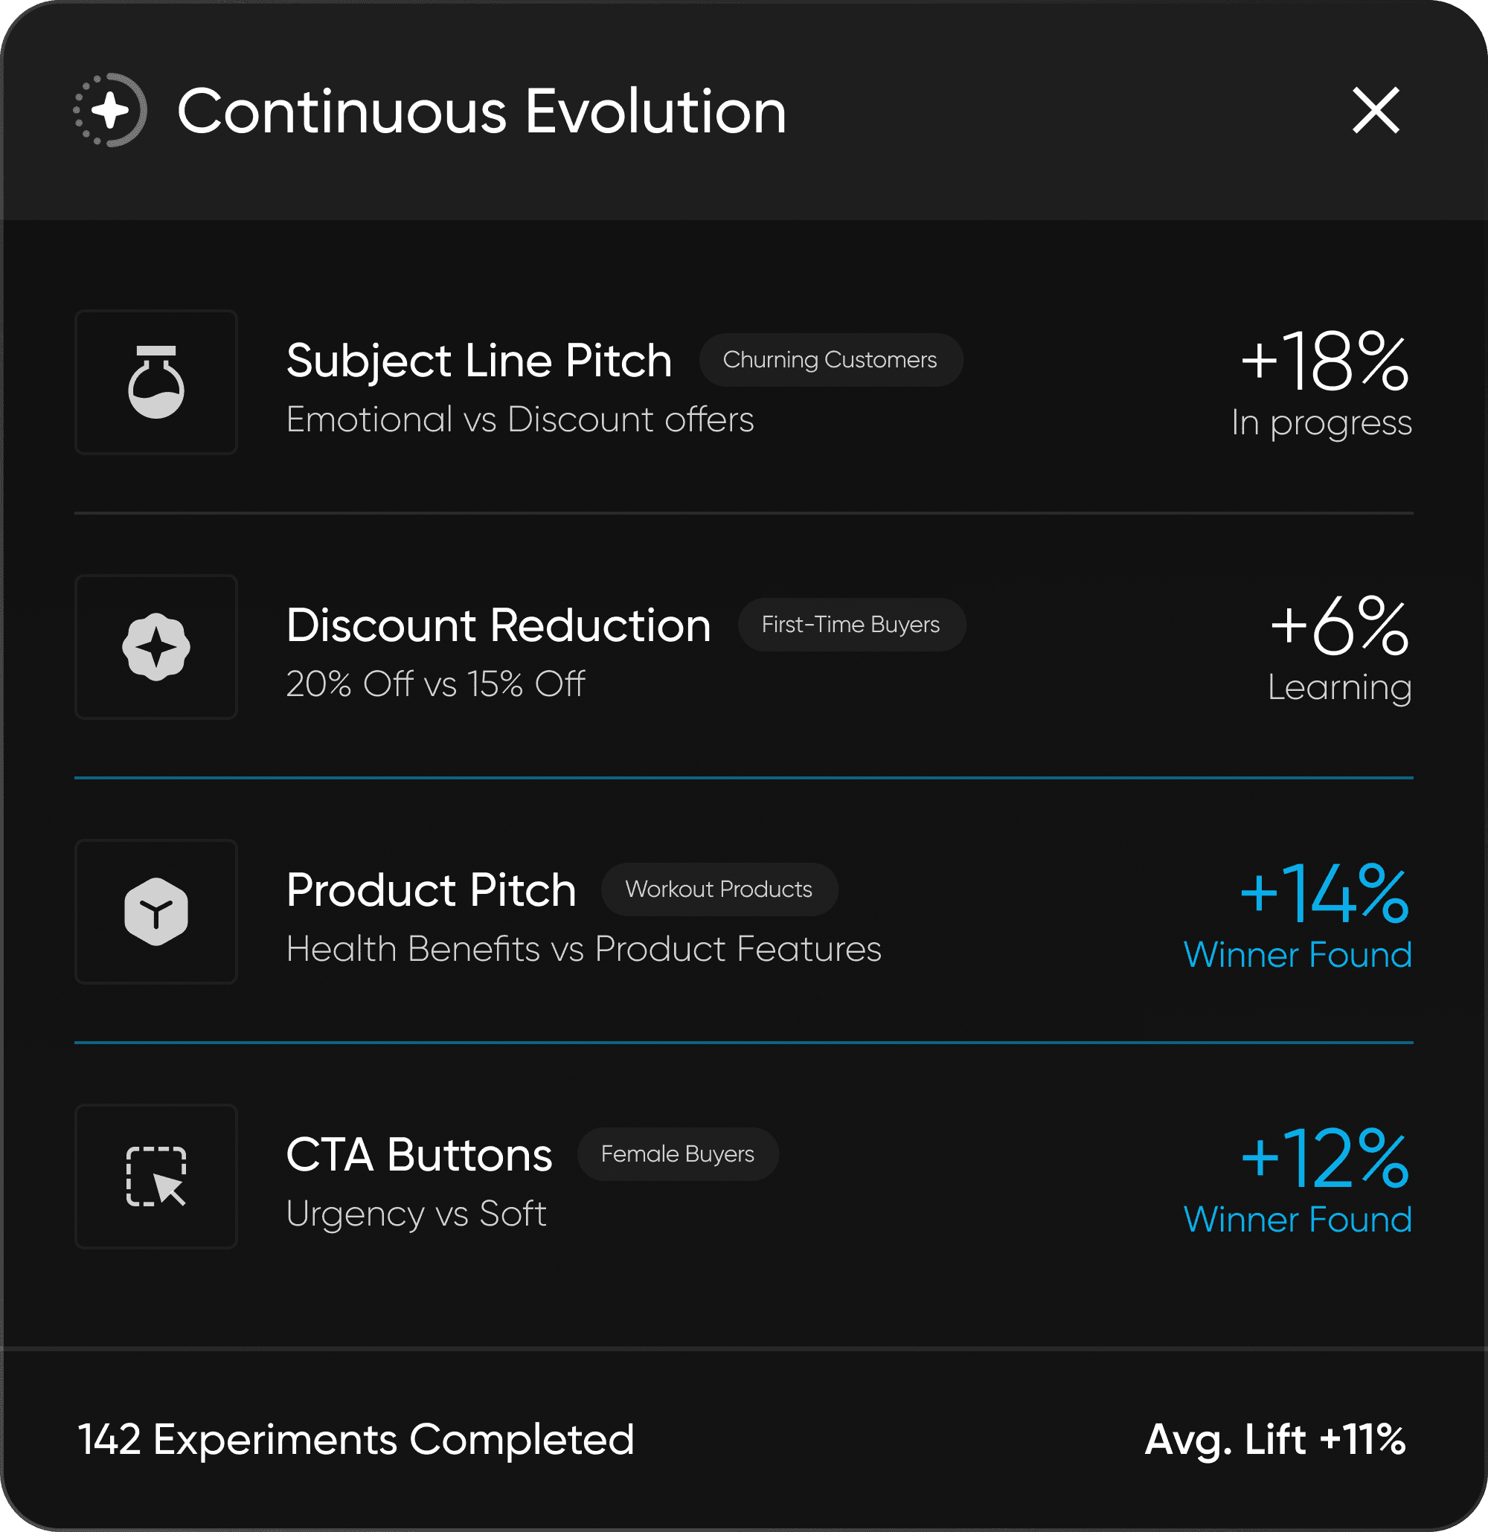This screenshot has width=1488, height=1532.
Task: Click the Avg. Lift +11% stat
Action: 1274,1439
